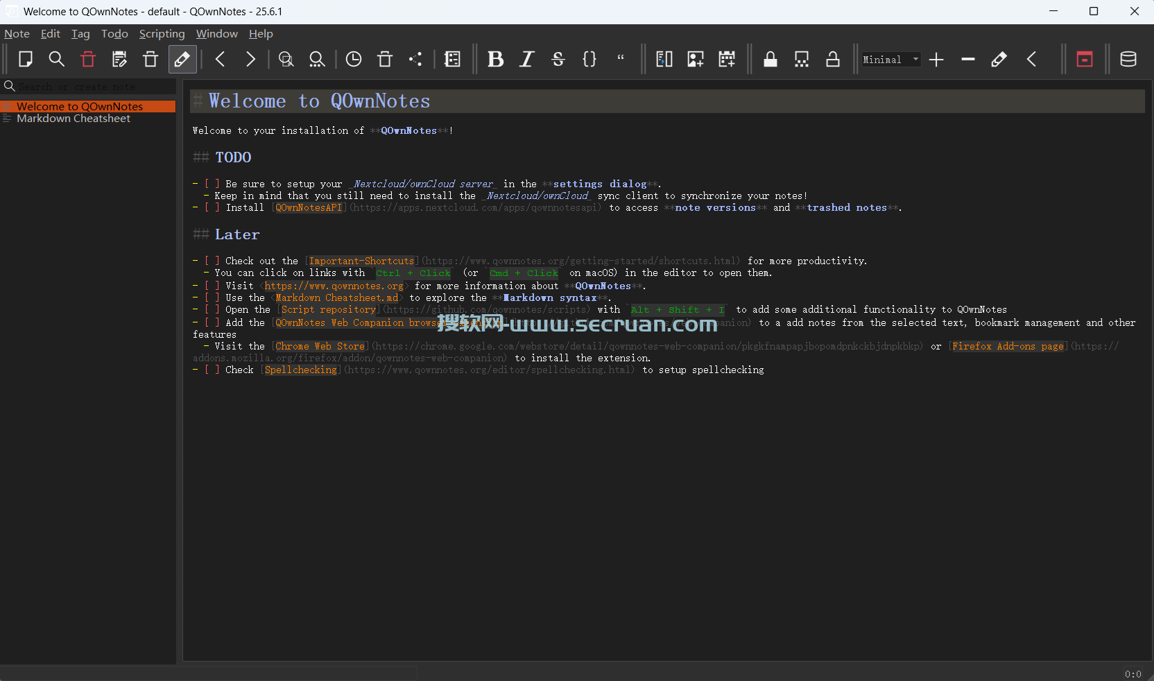Go forward with the right arrow icon
The image size is (1154, 681).
tap(251, 60)
